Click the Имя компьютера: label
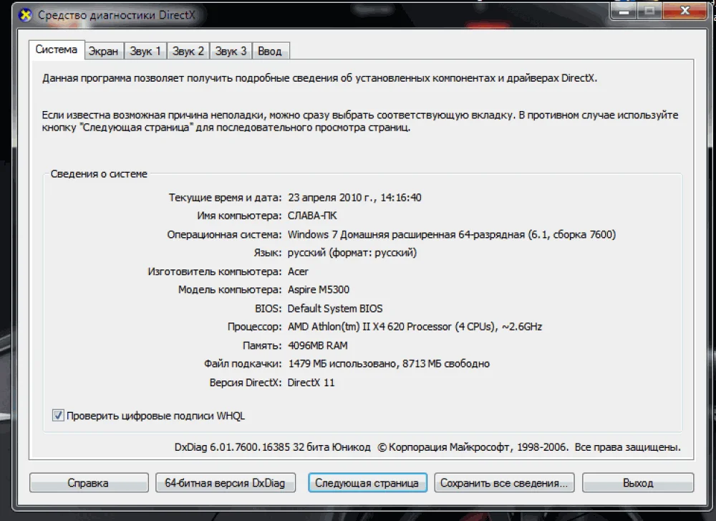 point(239,216)
